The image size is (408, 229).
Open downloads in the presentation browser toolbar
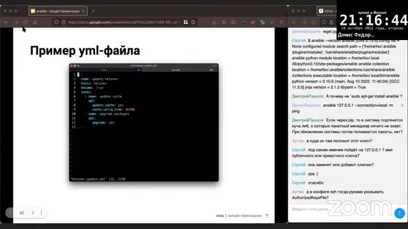click(214, 22)
